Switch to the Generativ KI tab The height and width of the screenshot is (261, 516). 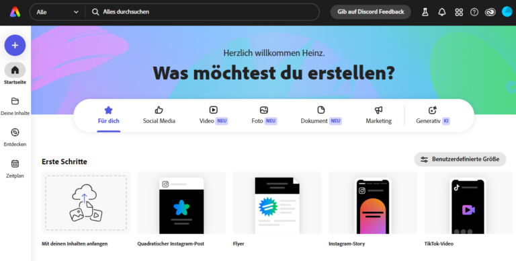click(x=433, y=115)
